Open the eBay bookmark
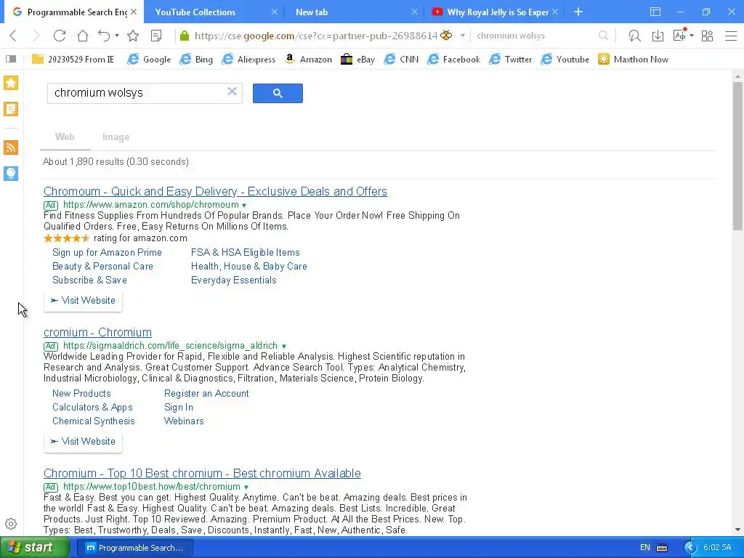The width and height of the screenshot is (744, 558). [x=357, y=60]
